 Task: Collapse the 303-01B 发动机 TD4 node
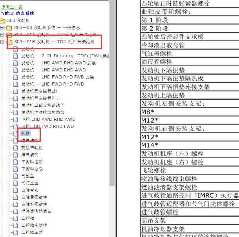[2, 42]
